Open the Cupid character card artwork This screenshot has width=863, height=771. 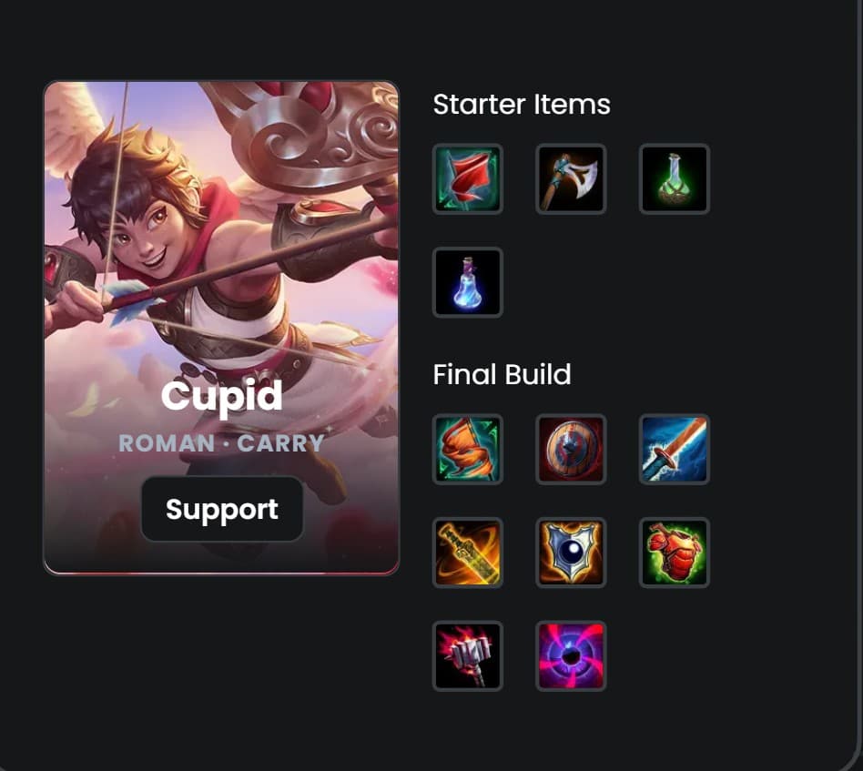[x=221, y=328]
